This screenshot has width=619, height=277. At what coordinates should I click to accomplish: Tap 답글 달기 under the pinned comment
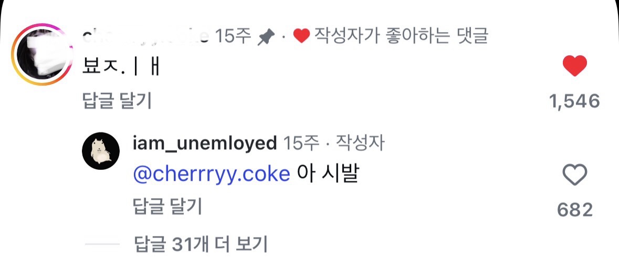pos(117,101)
